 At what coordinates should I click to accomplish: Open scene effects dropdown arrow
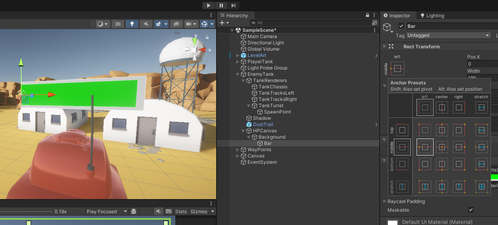click(166, 24)
